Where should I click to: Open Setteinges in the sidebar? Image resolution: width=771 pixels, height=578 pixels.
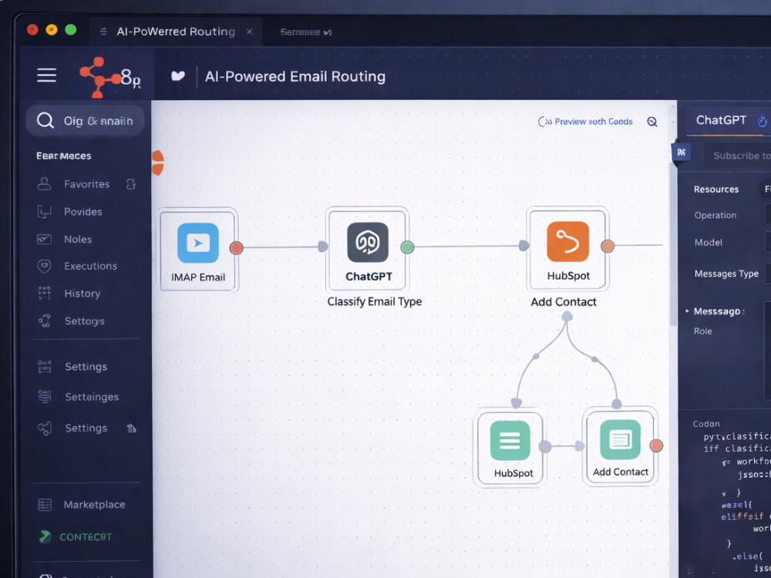click(x=92, y=397)
